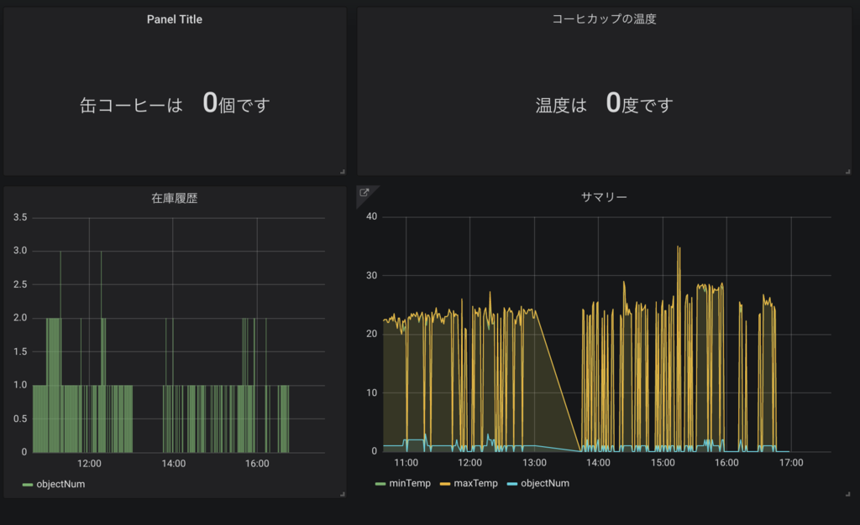This screenshot has width=860, height=525.
Task: Click the 12:00 axis label in 在庫履歴
Action: point(89,464)
